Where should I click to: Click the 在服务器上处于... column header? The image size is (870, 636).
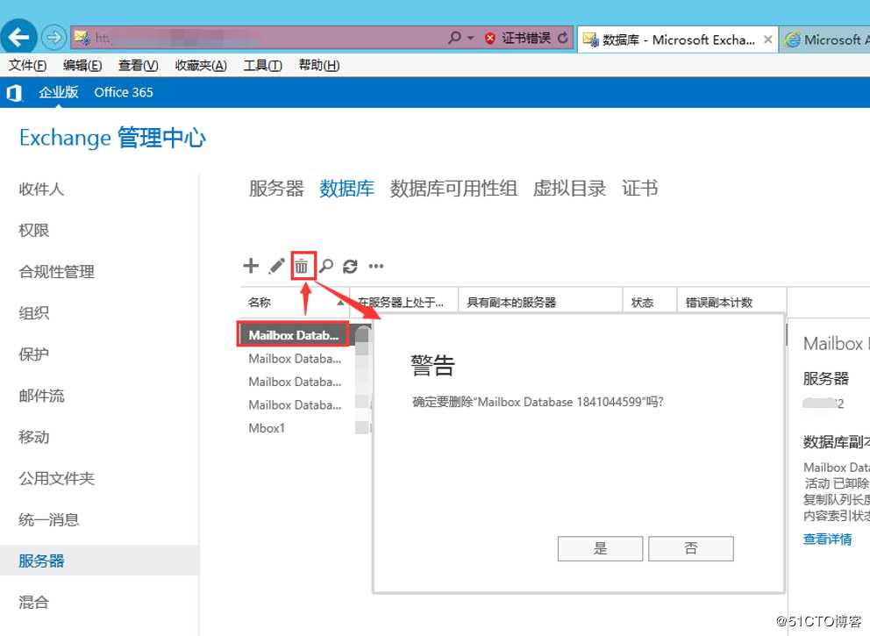403,303
